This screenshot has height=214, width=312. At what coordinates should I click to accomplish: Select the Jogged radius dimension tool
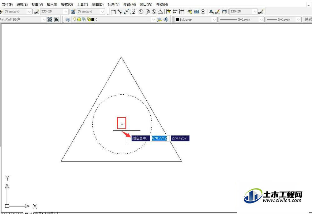(x=148, y=12)
